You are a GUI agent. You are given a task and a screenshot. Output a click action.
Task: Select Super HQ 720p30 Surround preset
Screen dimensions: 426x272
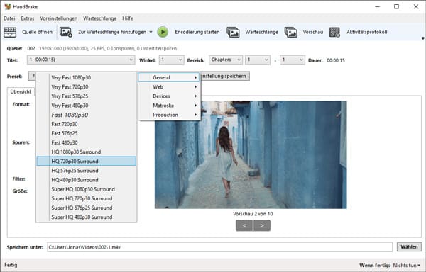pos(87,198)
